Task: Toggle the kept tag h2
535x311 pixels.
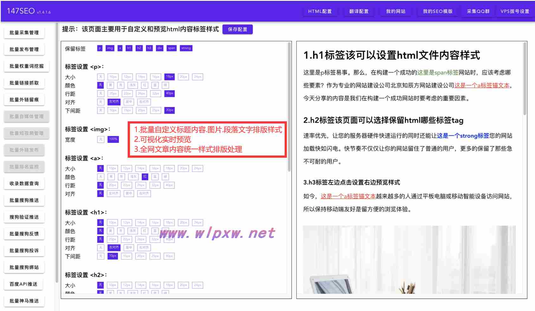Action: click(139, 48)
